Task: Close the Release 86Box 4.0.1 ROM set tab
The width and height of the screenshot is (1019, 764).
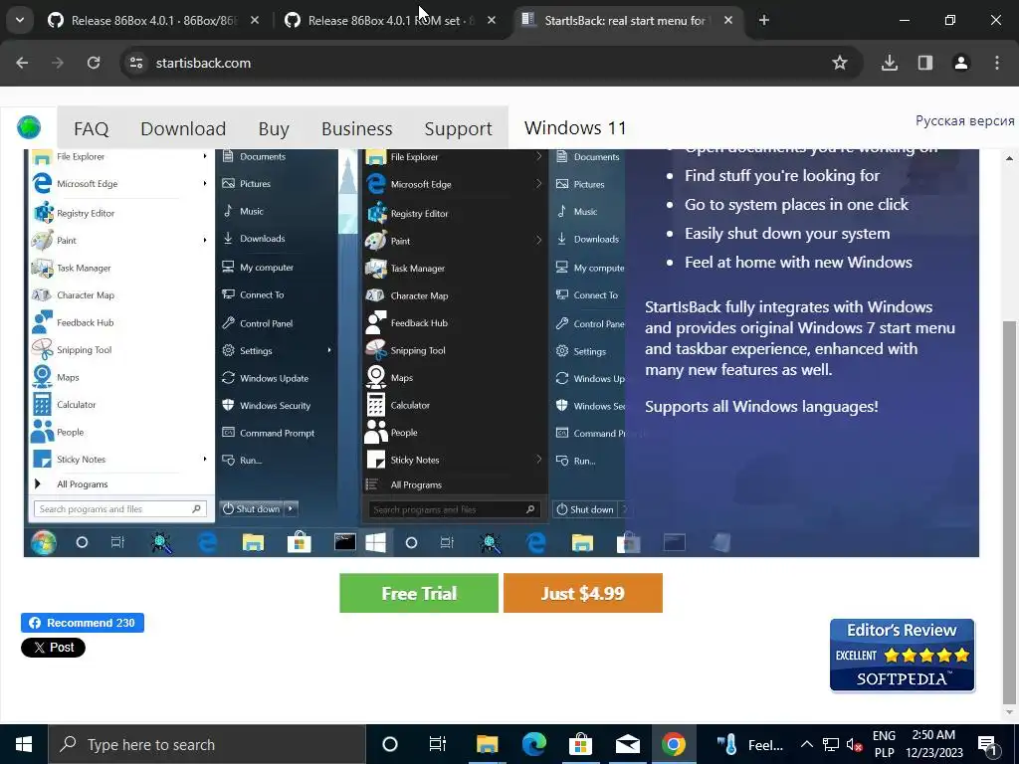Action: pyautogui.click(x=492, y=20)
